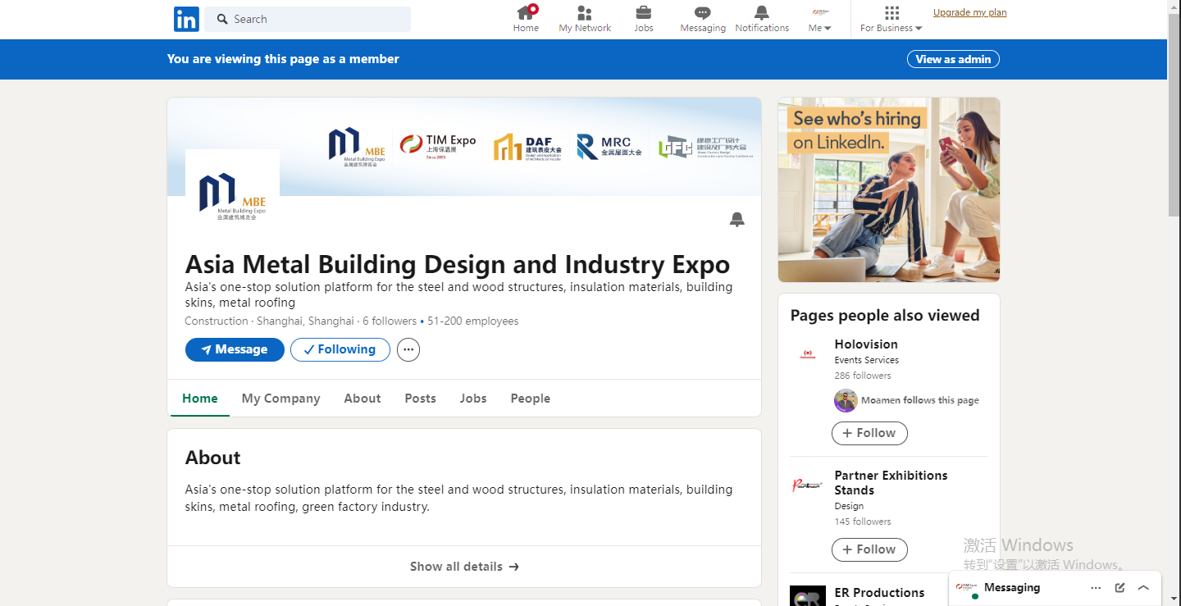Open the Partner Exhibitions Stands page link

891,483
